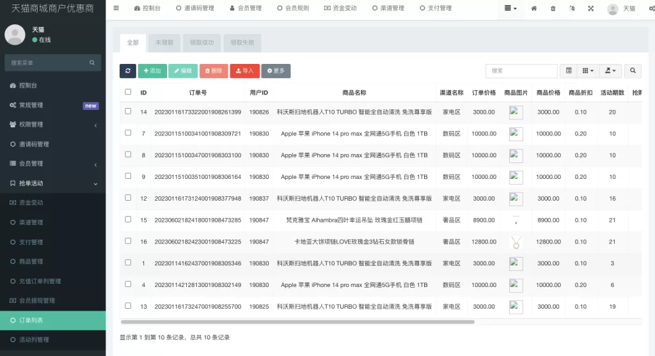Screen dimensions: 655x356
Task: Check the row with ID 13
Action: coord(128,306)
